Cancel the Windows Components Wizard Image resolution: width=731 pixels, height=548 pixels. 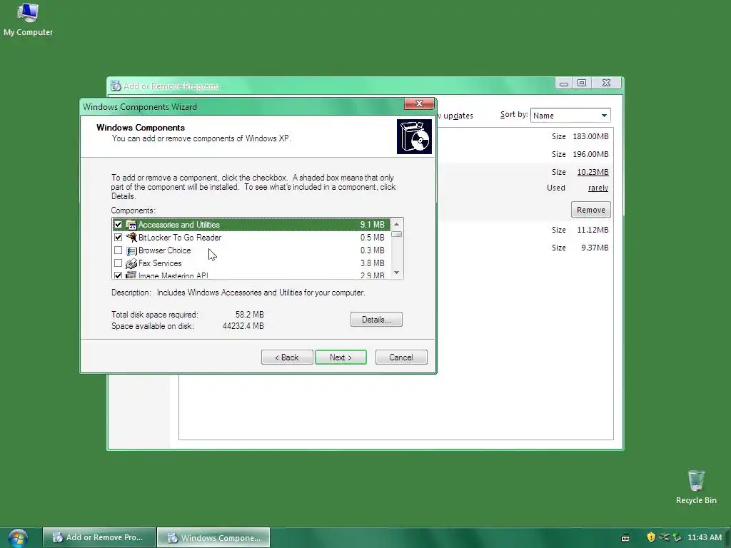coord(401,357)
